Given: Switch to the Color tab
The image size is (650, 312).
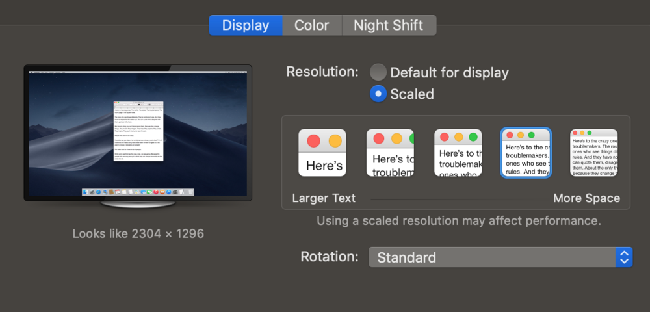Looking at the screenshot, I should click(x=311, y=25).
